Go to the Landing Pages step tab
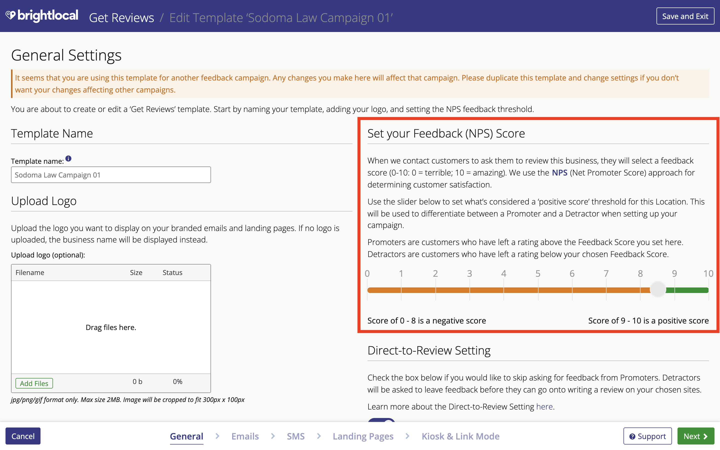 click(363, 436)
